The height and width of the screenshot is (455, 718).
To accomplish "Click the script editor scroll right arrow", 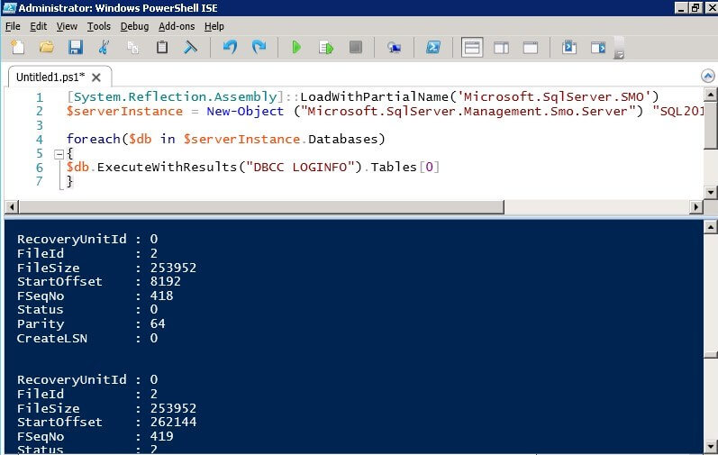I will coord(696,207).
